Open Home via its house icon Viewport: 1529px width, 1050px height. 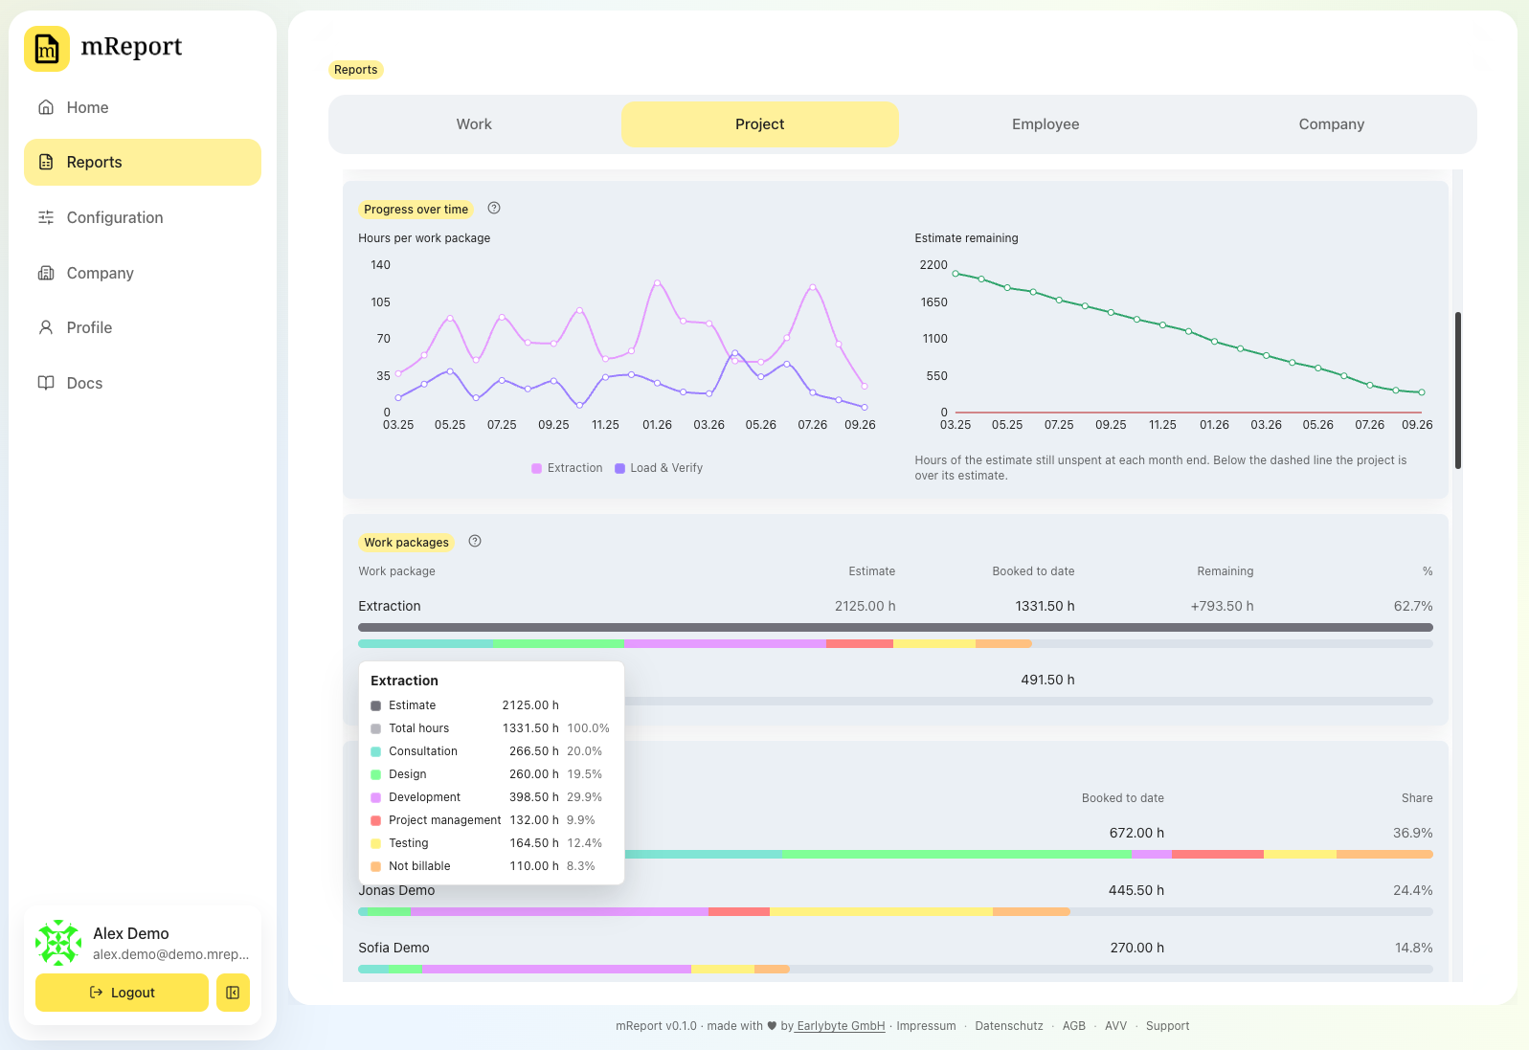(x=46, y=107)
